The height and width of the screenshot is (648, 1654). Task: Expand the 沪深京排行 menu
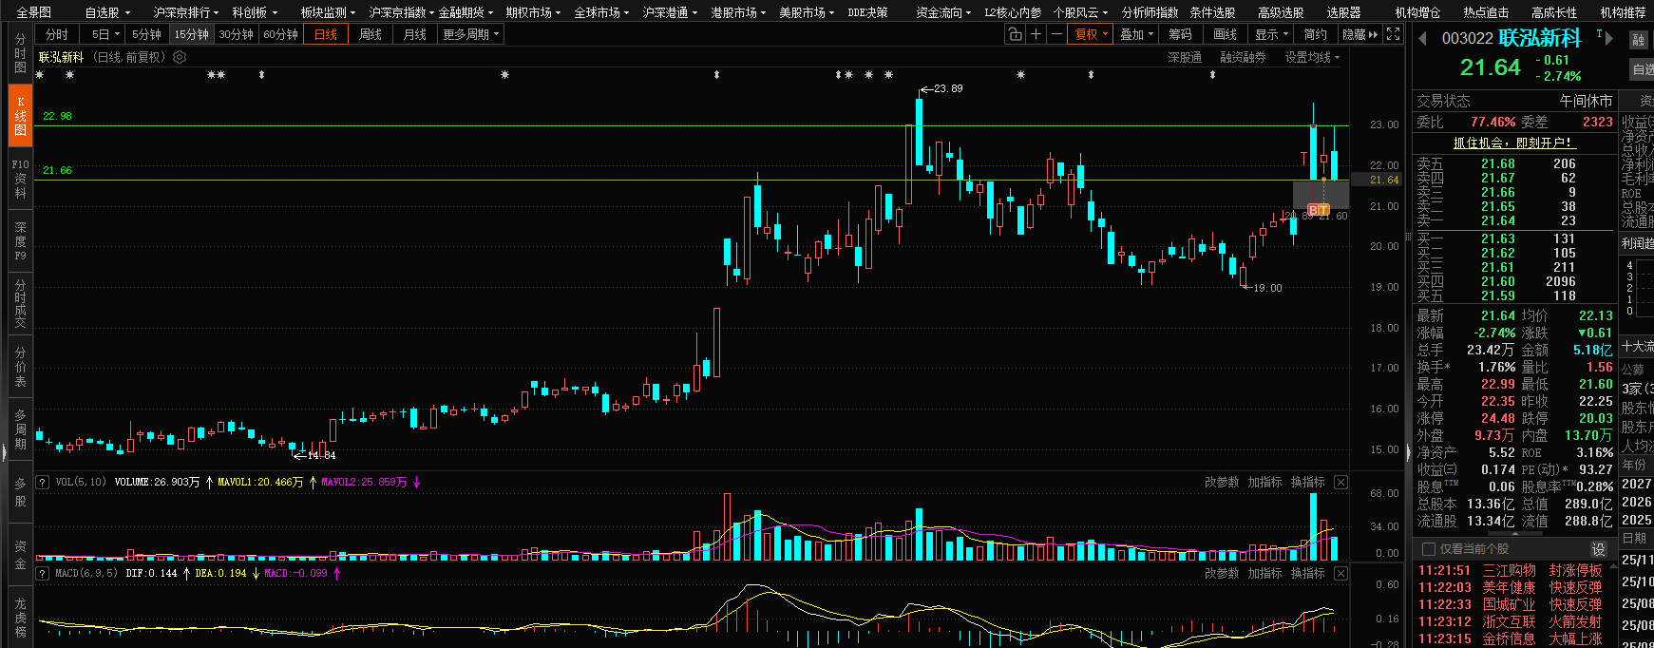pyautogui.click(x=185, y=12)
